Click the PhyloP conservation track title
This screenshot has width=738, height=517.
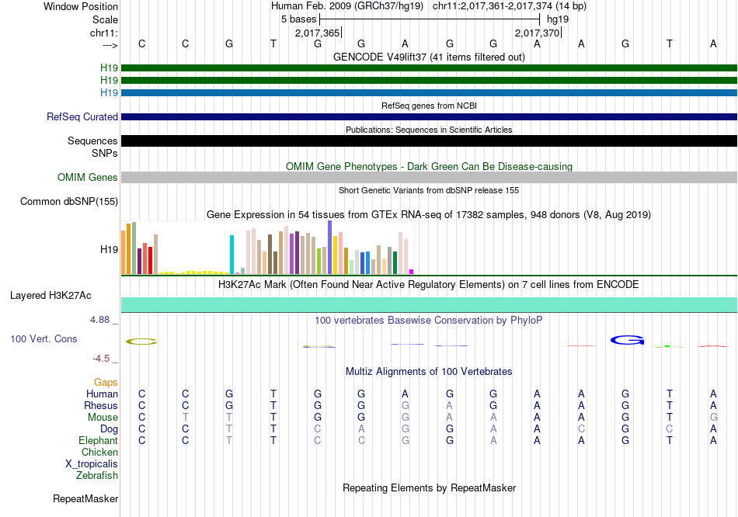429,321
